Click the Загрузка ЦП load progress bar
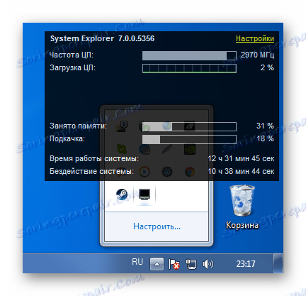This screenshot has width=306, height=296. click(x=189, y=68)
